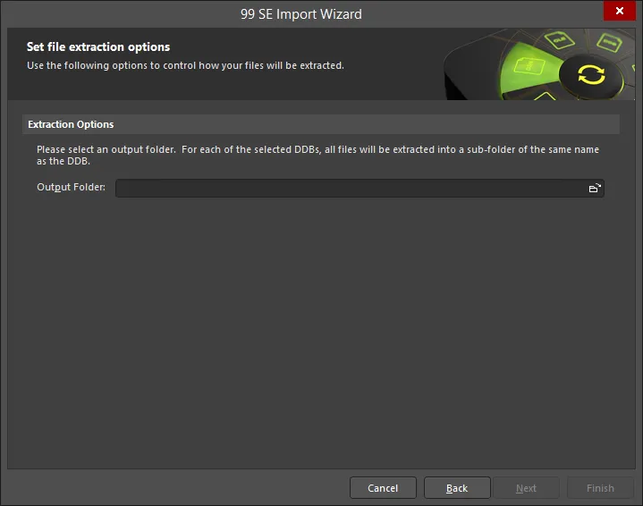Click the disabled Finish button
This screenshot has width=643, height=506.
pyautogui.click(x=600, y=488)
